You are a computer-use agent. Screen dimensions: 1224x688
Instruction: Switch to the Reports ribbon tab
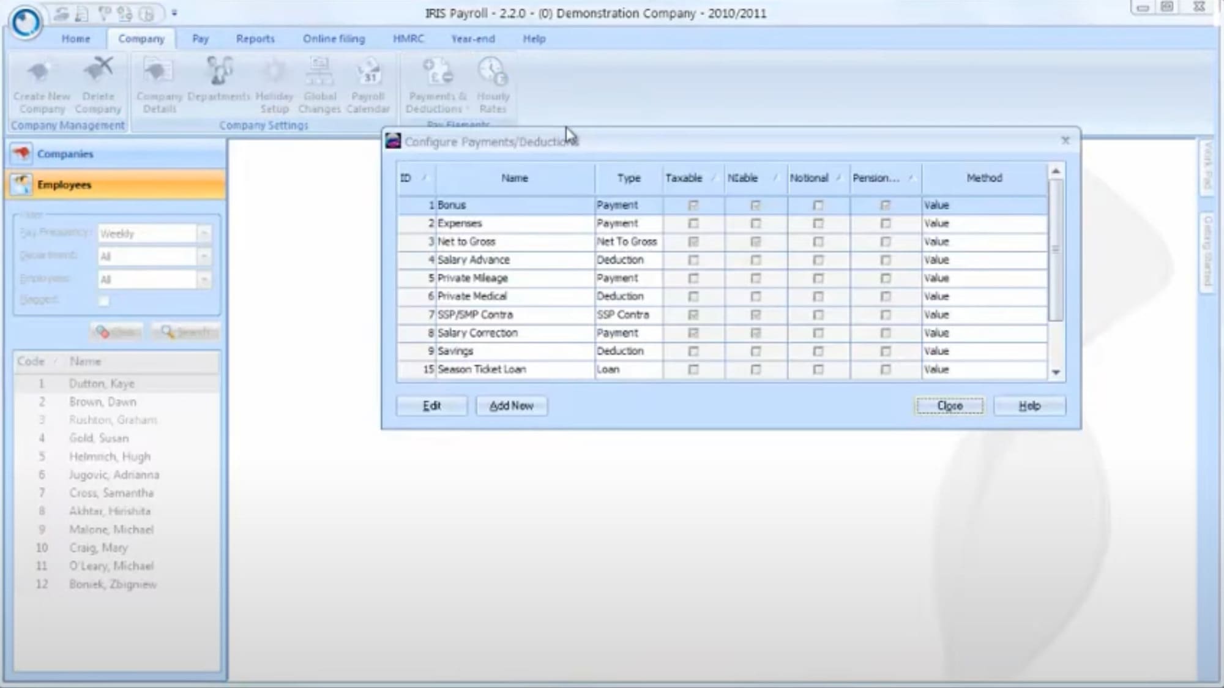tap(255, 39)
